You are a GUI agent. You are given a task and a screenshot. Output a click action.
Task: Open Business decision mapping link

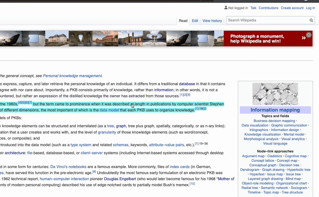274,121
